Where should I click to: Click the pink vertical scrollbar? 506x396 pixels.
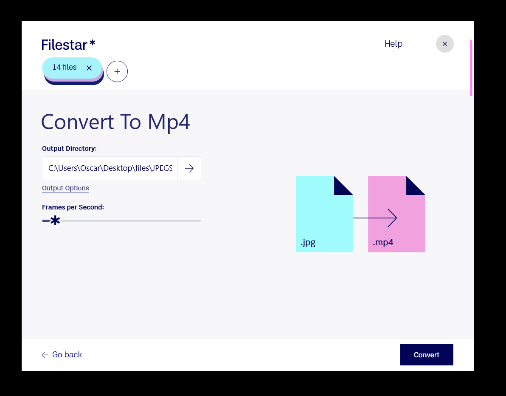[471, 68]
